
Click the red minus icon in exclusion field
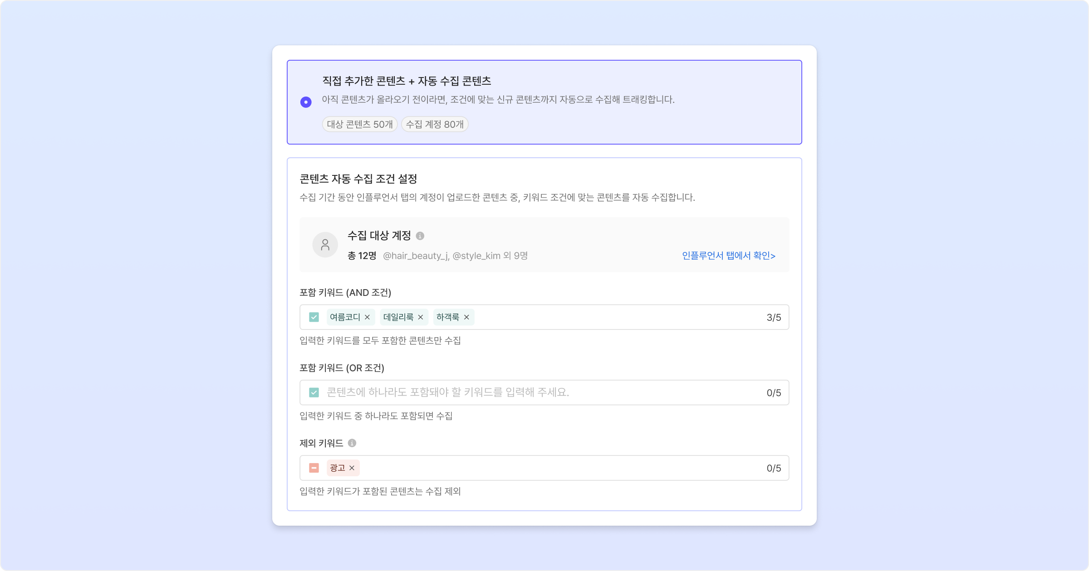(314, 468)
